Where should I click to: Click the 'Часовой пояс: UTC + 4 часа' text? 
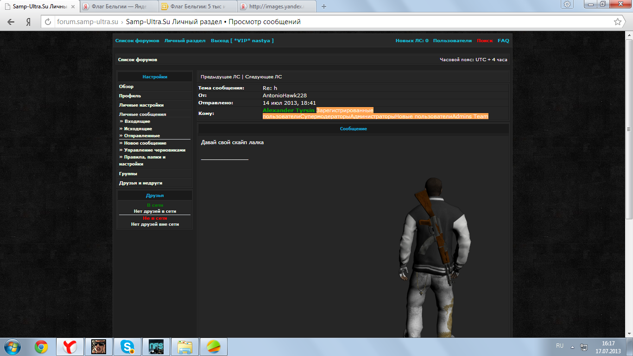pyautogui.click(x=474, y=60)
